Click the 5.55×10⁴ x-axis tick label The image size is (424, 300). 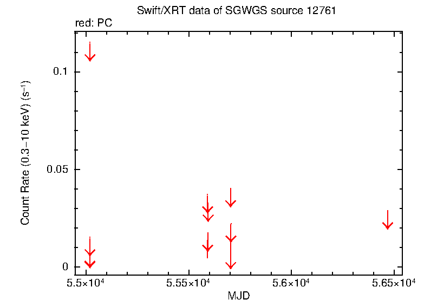pyautogui.click(x=189, y=283)
